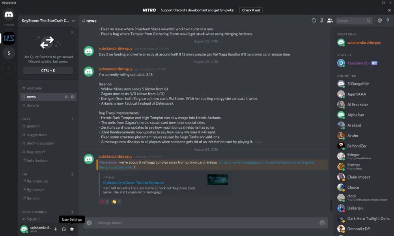Open User Settings gear icon
Image resolution: width=394 pixels, height=236 pixels.
[x=72, y=229]
